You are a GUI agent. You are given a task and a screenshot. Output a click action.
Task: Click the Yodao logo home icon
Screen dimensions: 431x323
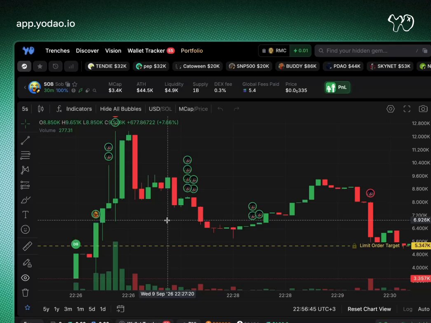click(28, 51)
